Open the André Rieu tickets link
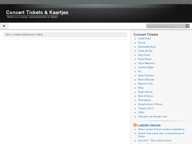 click(x=145, y=39)
